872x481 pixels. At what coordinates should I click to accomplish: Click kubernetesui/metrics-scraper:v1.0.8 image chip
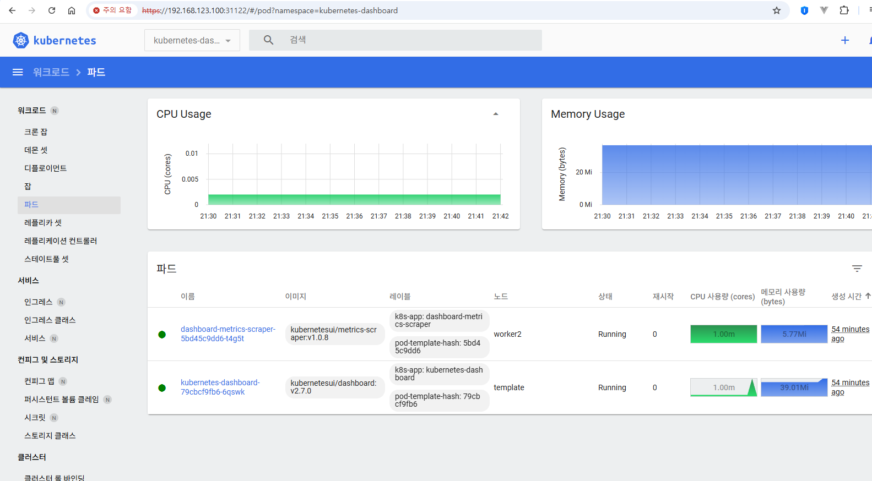coord(334,334)
